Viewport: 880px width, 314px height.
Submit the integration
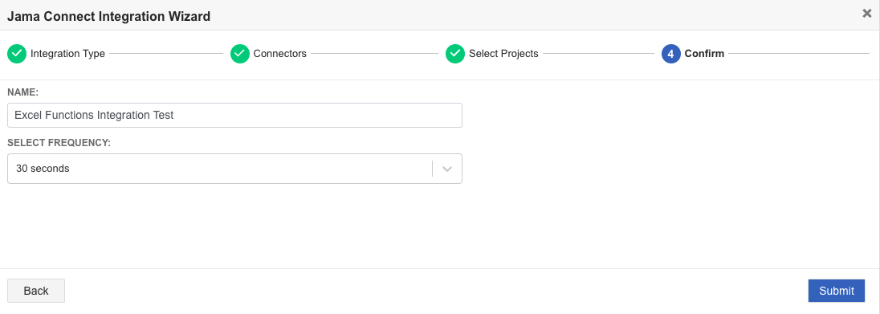[836, 291]
